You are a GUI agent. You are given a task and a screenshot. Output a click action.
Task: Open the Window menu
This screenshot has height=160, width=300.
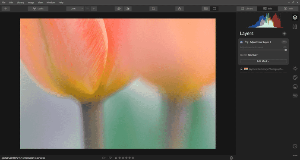tap(51, 3)
